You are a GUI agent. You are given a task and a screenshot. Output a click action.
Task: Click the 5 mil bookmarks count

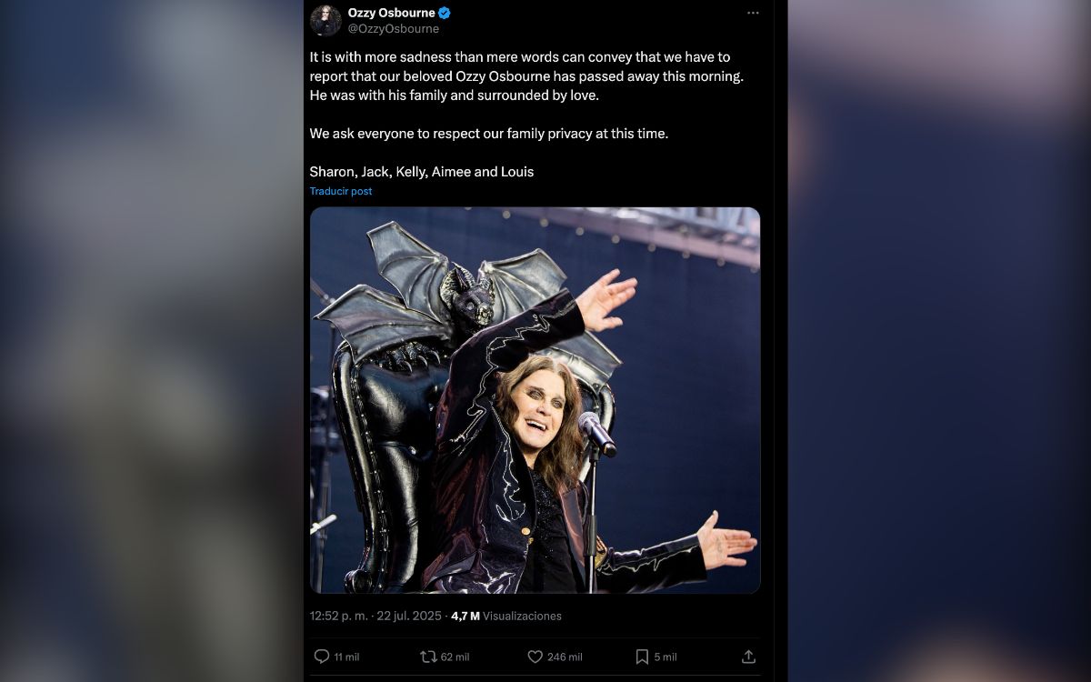coord(666,657)
